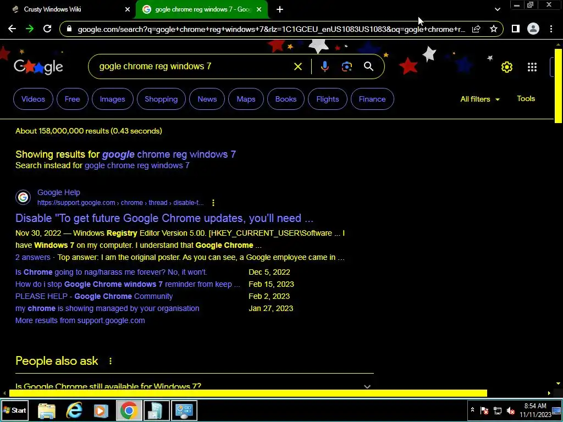Open a new tab

coord(280,10)
